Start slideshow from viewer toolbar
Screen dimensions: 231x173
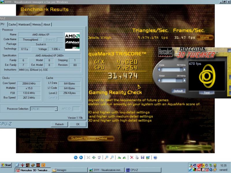(x=99, y=157)
